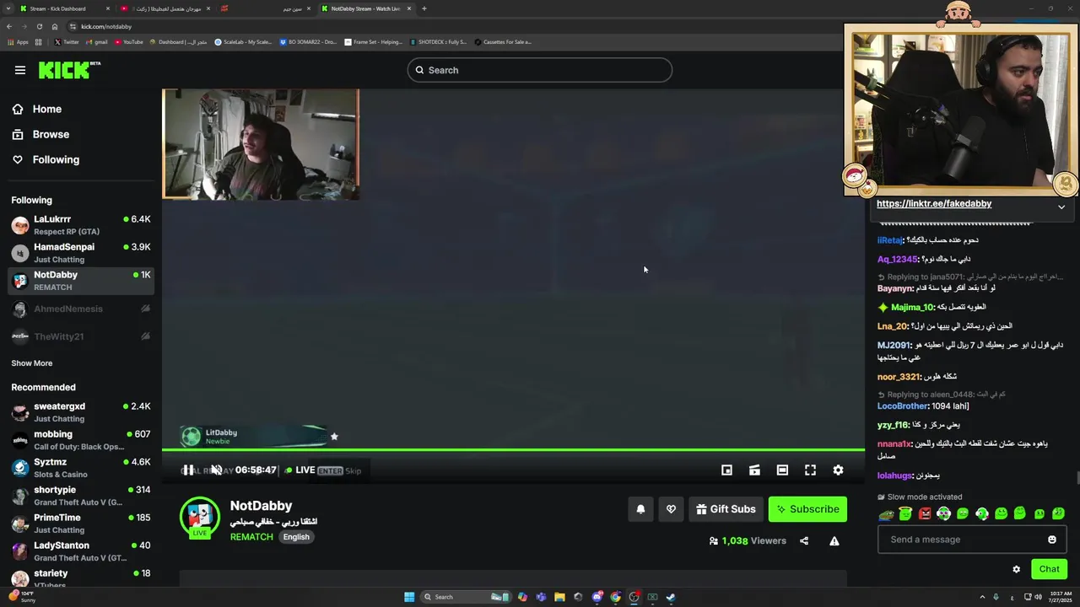Show hidden system tray icons
Screen dimensions: 1080x607
[x=982, y=597]
